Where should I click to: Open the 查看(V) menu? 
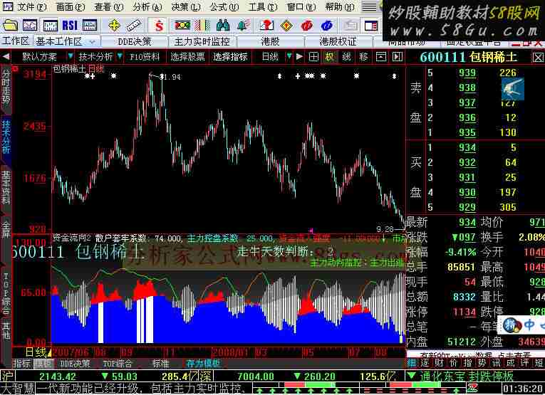pyautogui.click(x=109, y=7)
